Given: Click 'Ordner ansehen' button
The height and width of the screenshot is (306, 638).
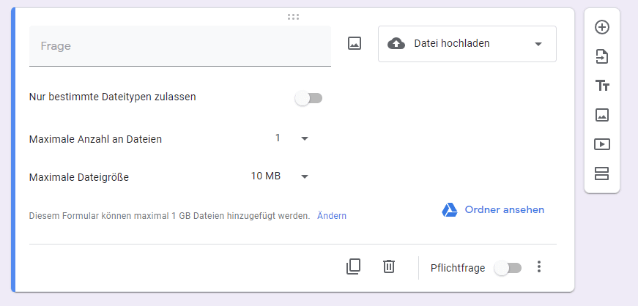Looking at the screenshot, I should click(504, 210).
